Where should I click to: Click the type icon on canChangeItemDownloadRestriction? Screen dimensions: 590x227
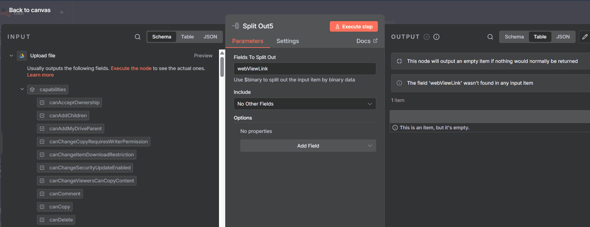click(x=42, y=155)
